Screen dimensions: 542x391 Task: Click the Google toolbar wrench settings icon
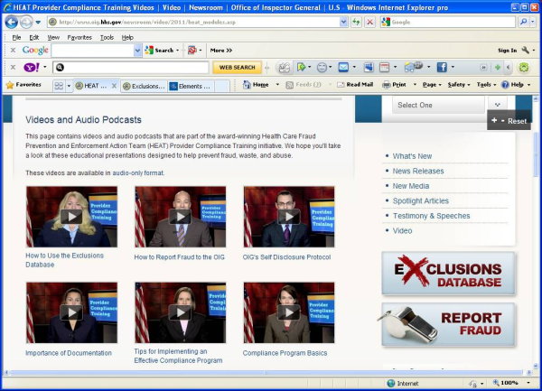click(x=526, y=51)
